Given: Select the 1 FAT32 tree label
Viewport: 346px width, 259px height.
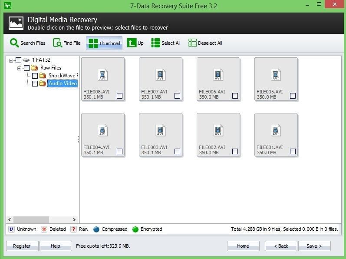Looking at the screenshot, I should 41,60.
